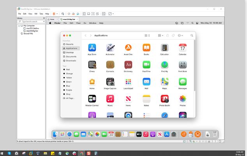Open the VM menu in VMware

pyautogui.click(x=36, y=14)
